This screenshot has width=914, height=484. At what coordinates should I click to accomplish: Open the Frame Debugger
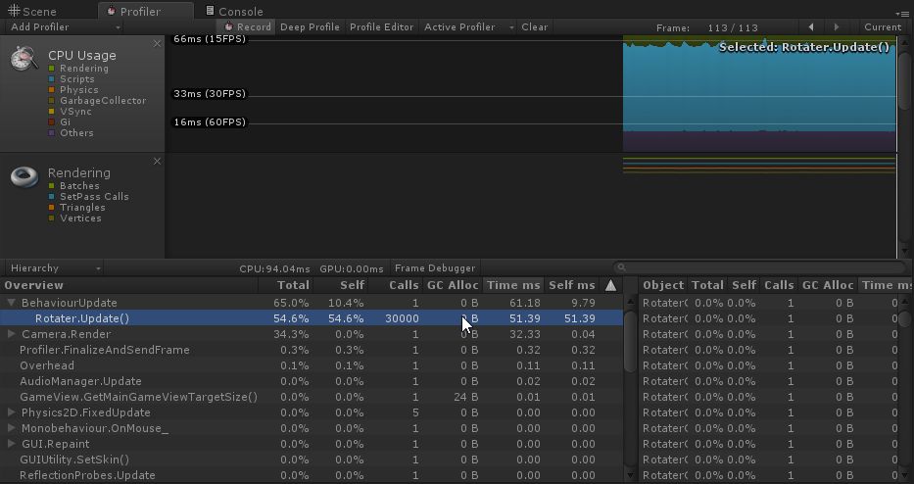(x=435, y=268)
